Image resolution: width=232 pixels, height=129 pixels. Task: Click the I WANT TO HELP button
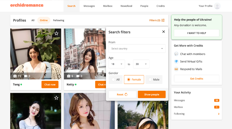pyautogui.click(x=196, y=33)
